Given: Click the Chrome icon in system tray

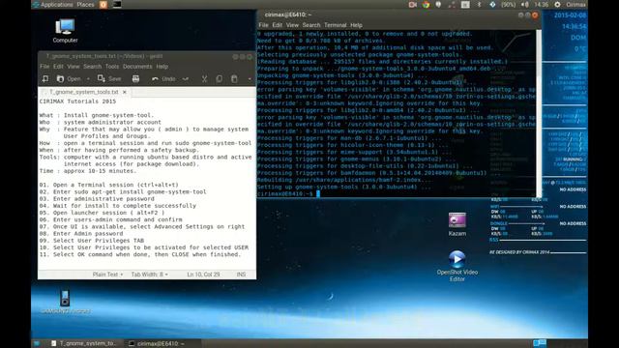Looking at the screenshot, I should [x=426, y=4].
